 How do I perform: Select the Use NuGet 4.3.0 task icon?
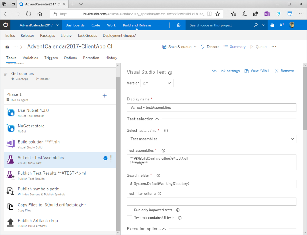click(x=10, y=112)
